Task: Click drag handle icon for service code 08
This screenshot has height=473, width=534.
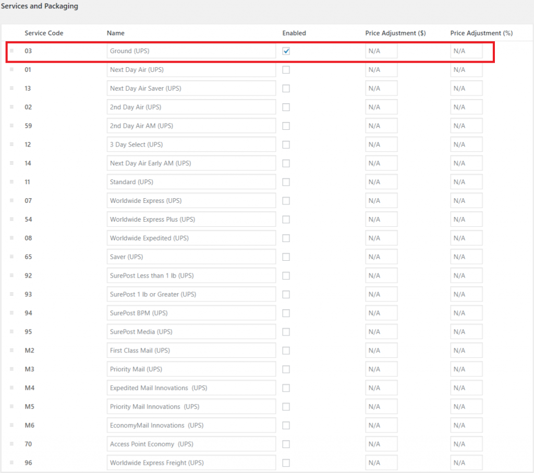Action: (11, 238)
